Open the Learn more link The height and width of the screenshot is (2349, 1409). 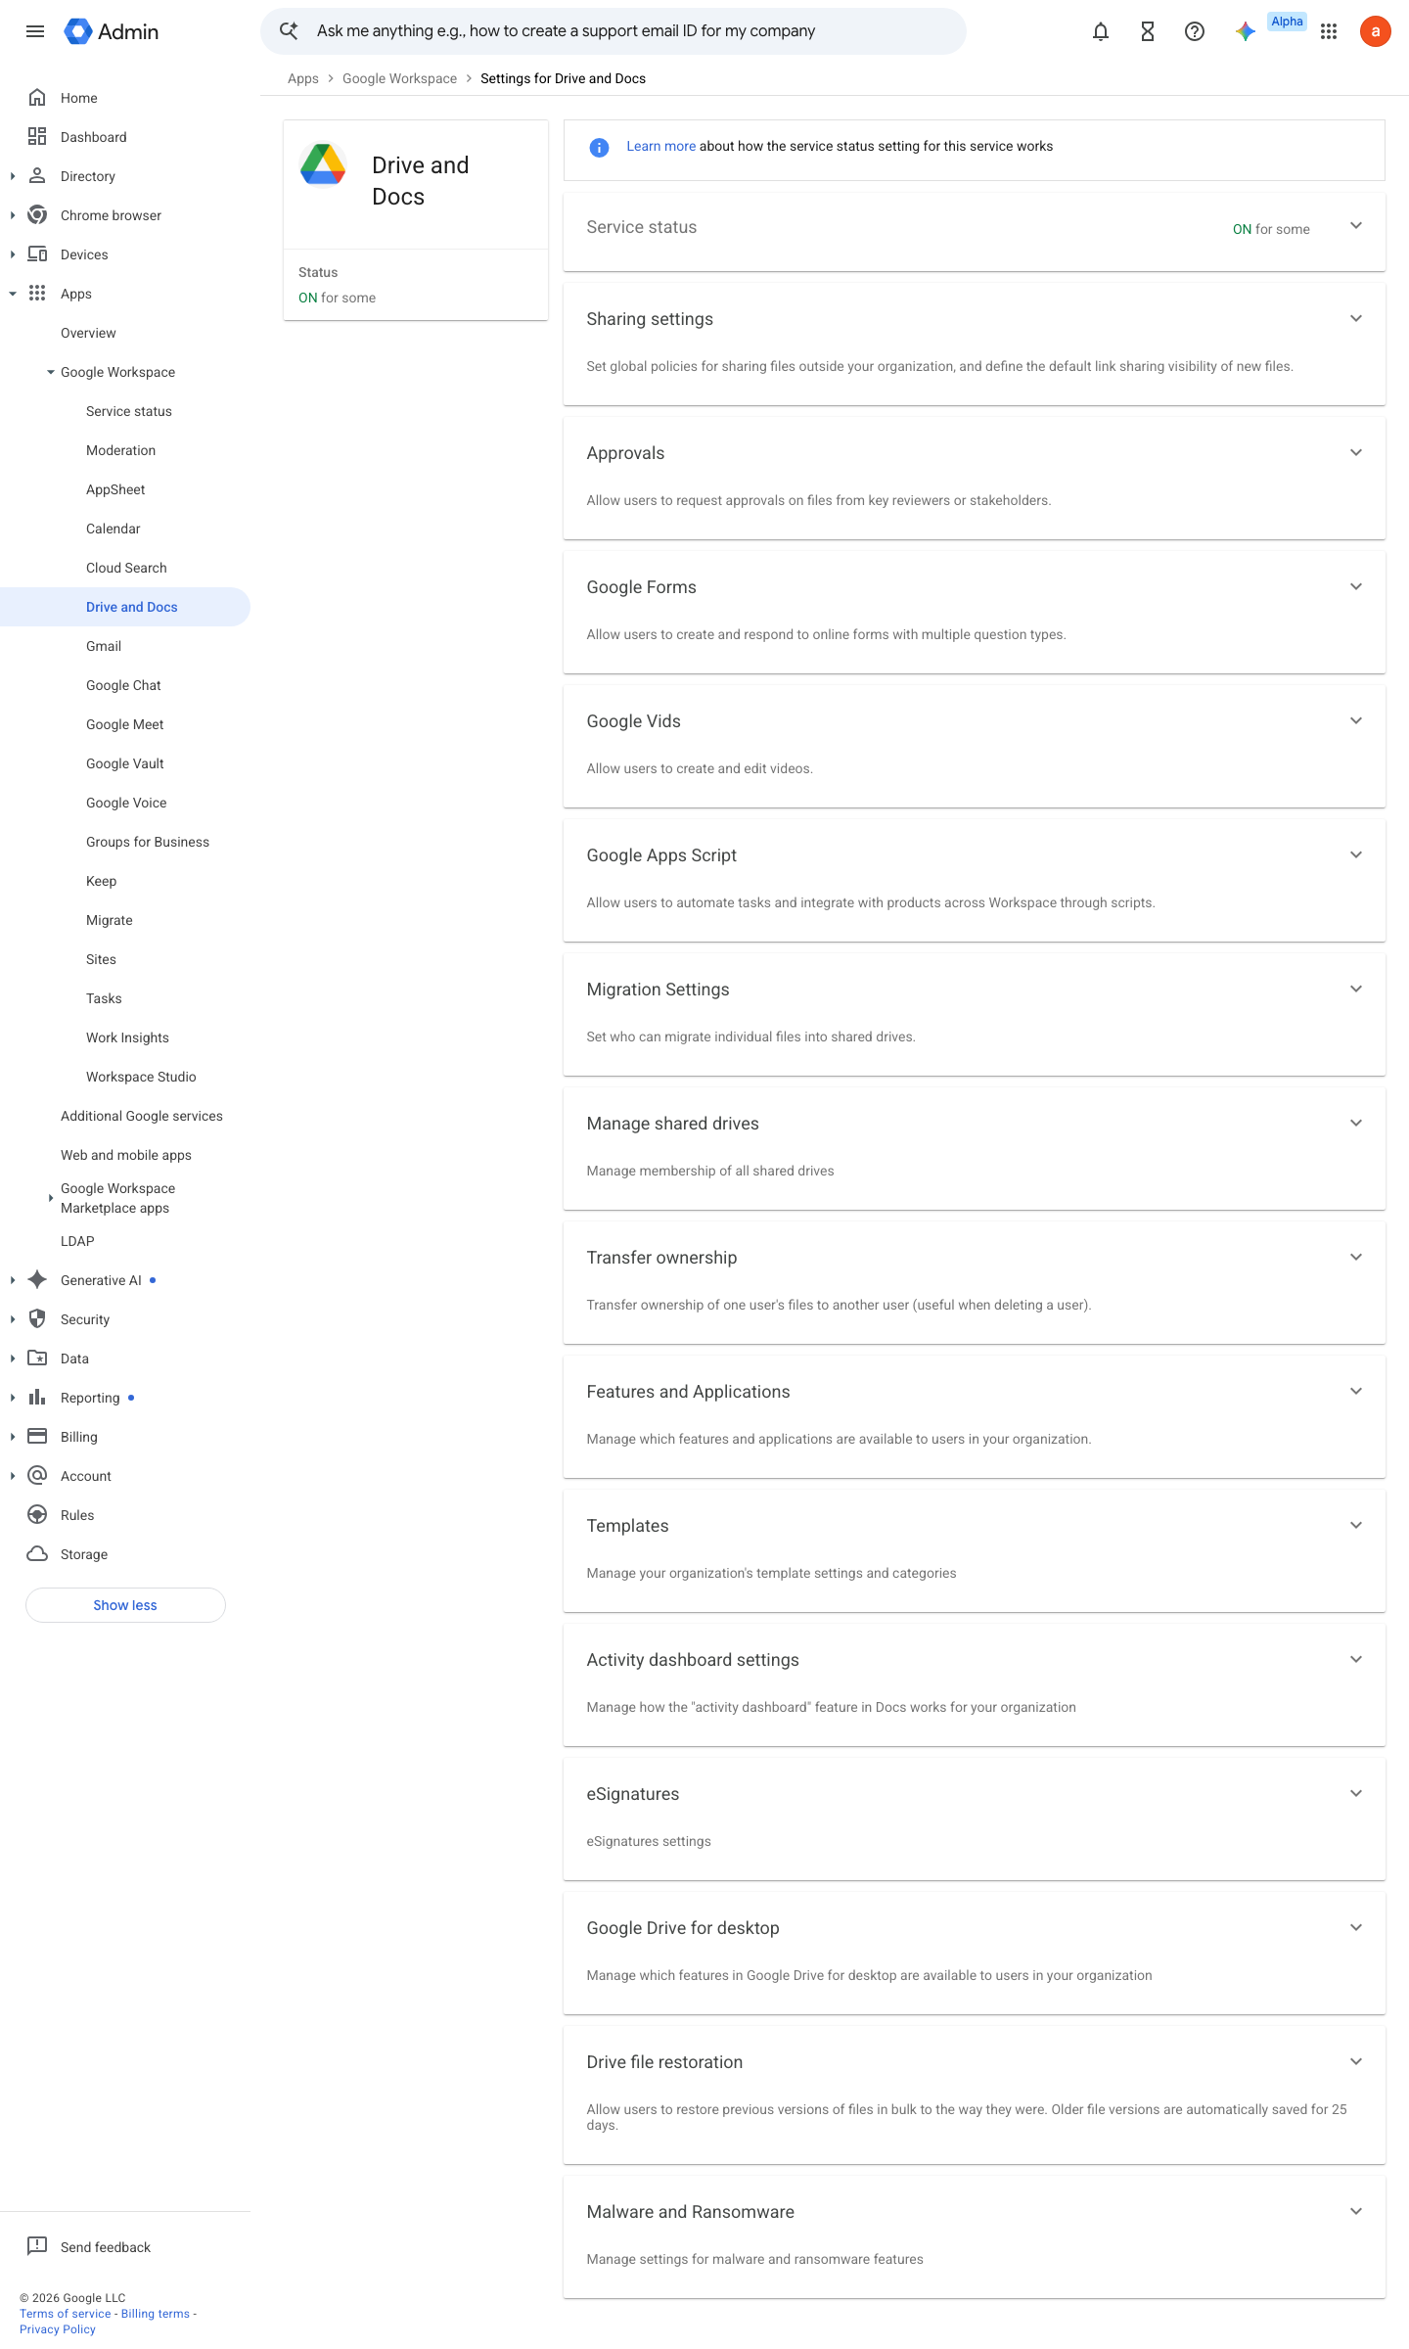tap(660, 146)
